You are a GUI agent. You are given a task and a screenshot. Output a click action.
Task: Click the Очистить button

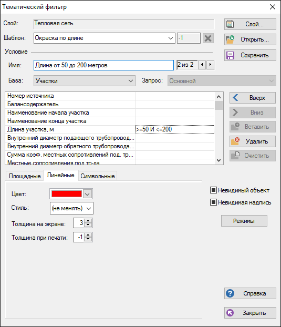(x=253, y=156)
